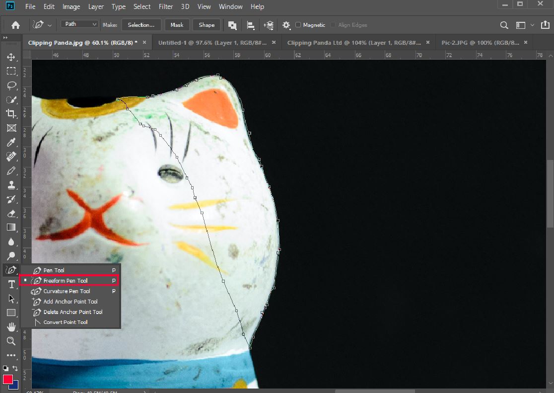
Task: Activate the Zoom tool
Action: (11, 341)
